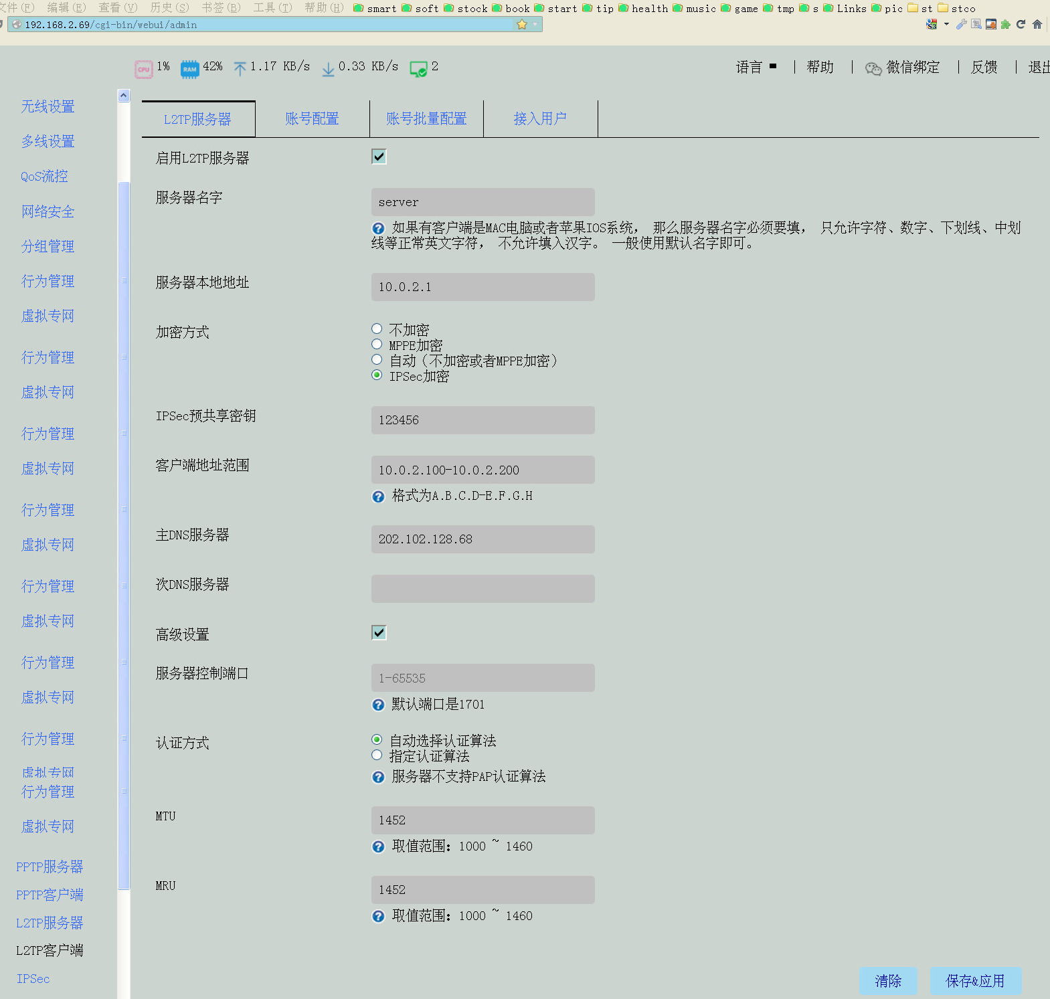Click the bookmark star in address bar
The image size is (1050, 999).
click(522, 25)
